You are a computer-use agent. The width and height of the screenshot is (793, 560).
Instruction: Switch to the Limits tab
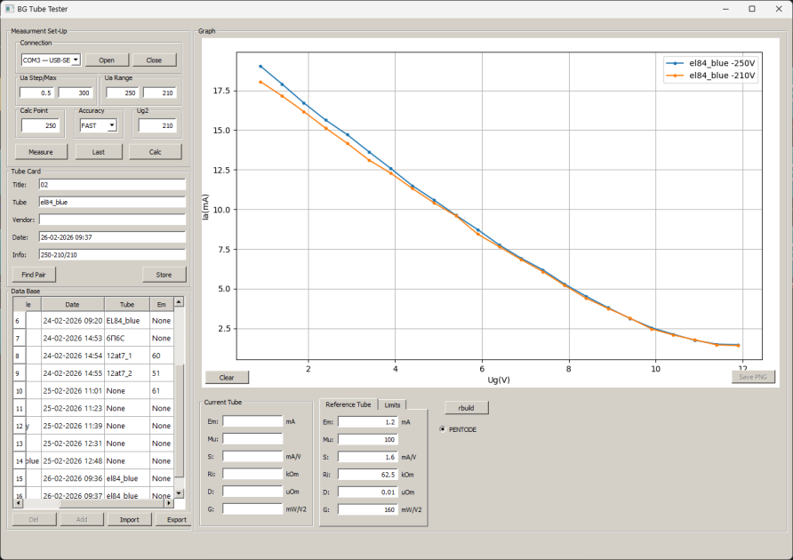pyautogui.click(x=392, y=404)
